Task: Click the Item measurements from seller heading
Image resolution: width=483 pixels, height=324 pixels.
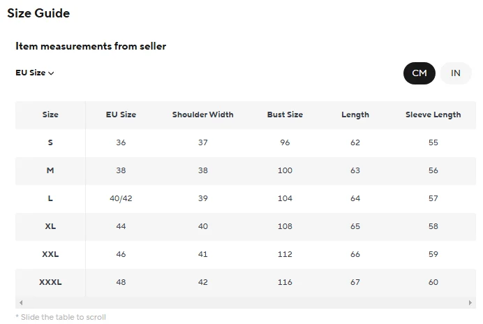Action: coord(91,46)
